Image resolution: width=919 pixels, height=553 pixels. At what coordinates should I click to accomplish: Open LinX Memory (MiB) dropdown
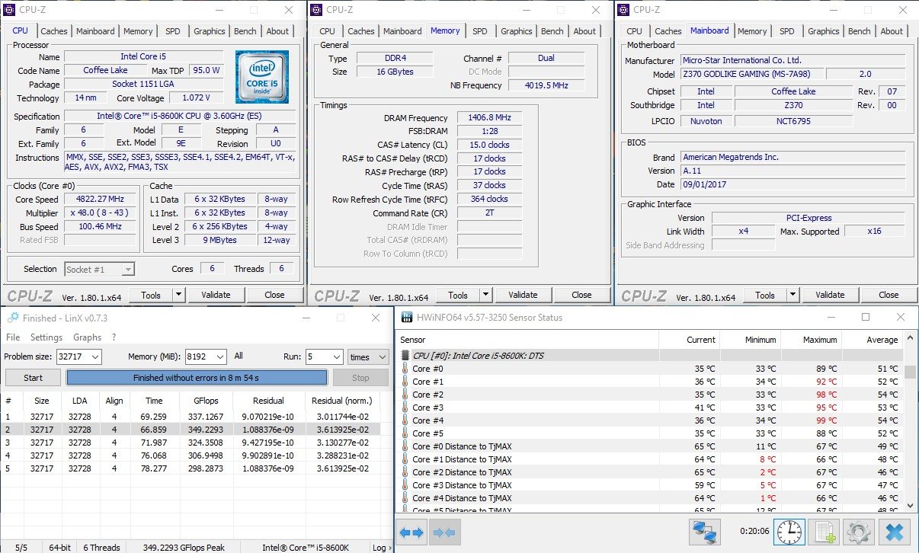pyautogui.click(x=220, y=356)
